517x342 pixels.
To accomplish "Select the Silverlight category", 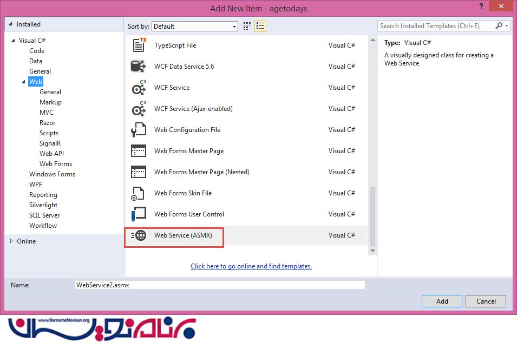I will pos(43,205).
